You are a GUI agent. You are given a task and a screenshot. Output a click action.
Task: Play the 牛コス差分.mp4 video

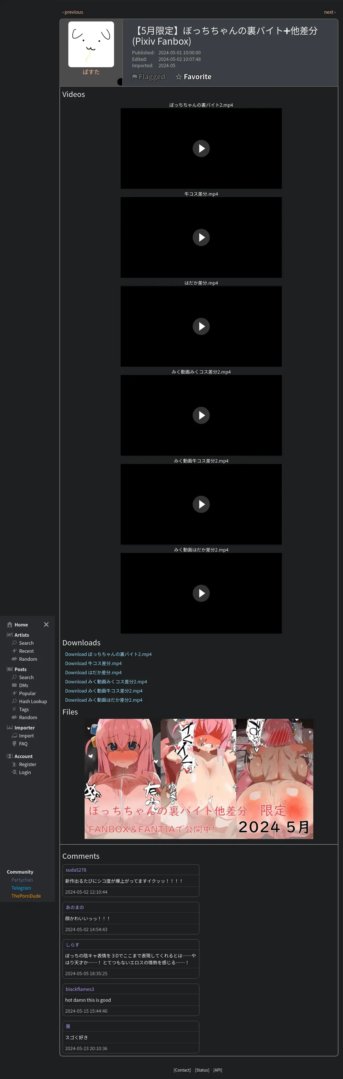201,237
